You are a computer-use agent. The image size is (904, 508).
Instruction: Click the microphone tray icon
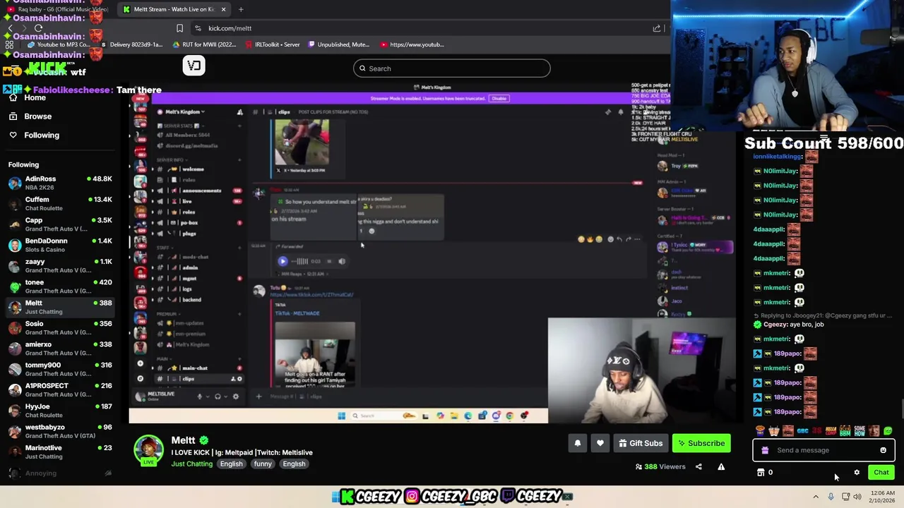click(x=831, y=497)
